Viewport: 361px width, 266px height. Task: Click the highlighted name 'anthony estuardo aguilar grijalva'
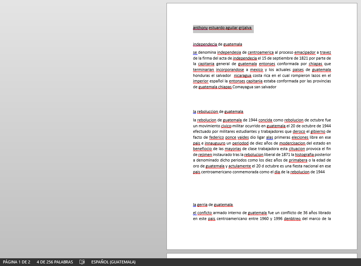pyautogui.click(x=222, y=28)
